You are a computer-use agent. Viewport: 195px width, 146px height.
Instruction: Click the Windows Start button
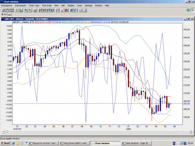click(x=5, y=143)
